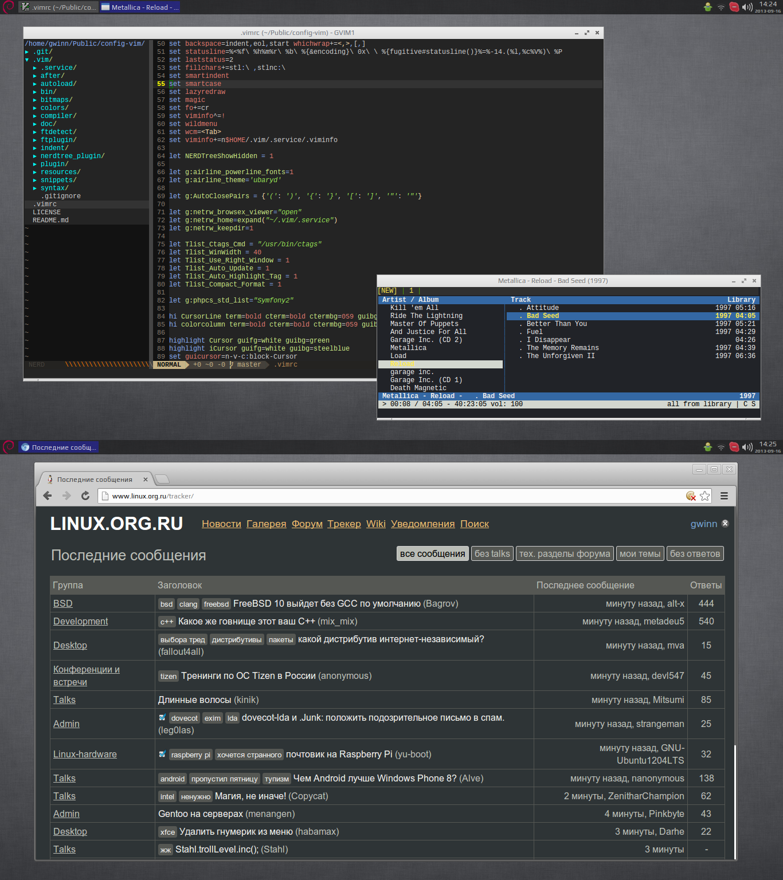Screen dimensions: 783x880
Task: Select the все сообщения filter
Action: [x=433, y=553]
